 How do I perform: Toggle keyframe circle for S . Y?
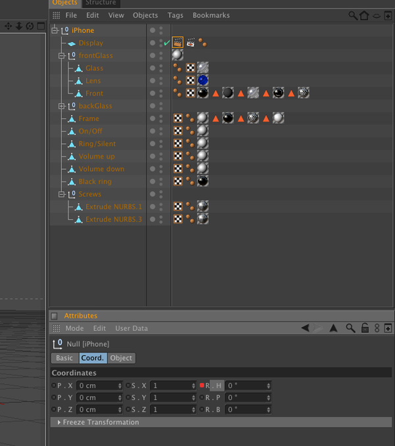(x=128, y=397)
